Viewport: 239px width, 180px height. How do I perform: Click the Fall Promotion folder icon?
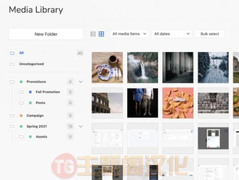pyautogui.click(x=22, y=92)
